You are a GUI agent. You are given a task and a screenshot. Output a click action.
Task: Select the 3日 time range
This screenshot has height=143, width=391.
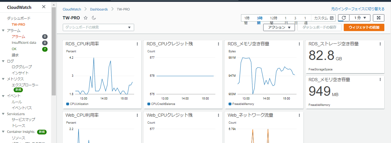[x=295, y=20]
